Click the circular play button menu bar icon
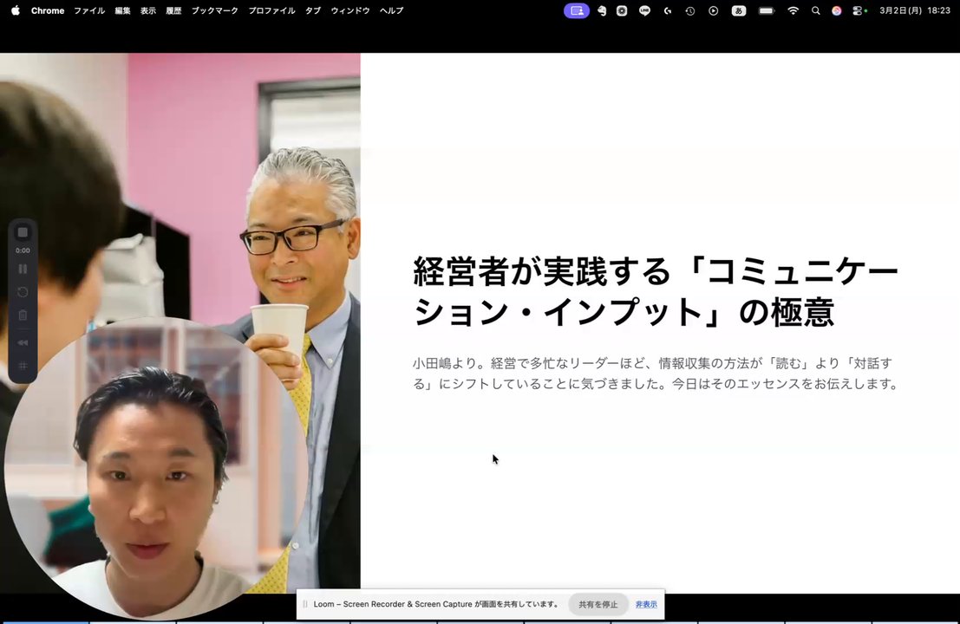960x624 pixels. (713, 10)
